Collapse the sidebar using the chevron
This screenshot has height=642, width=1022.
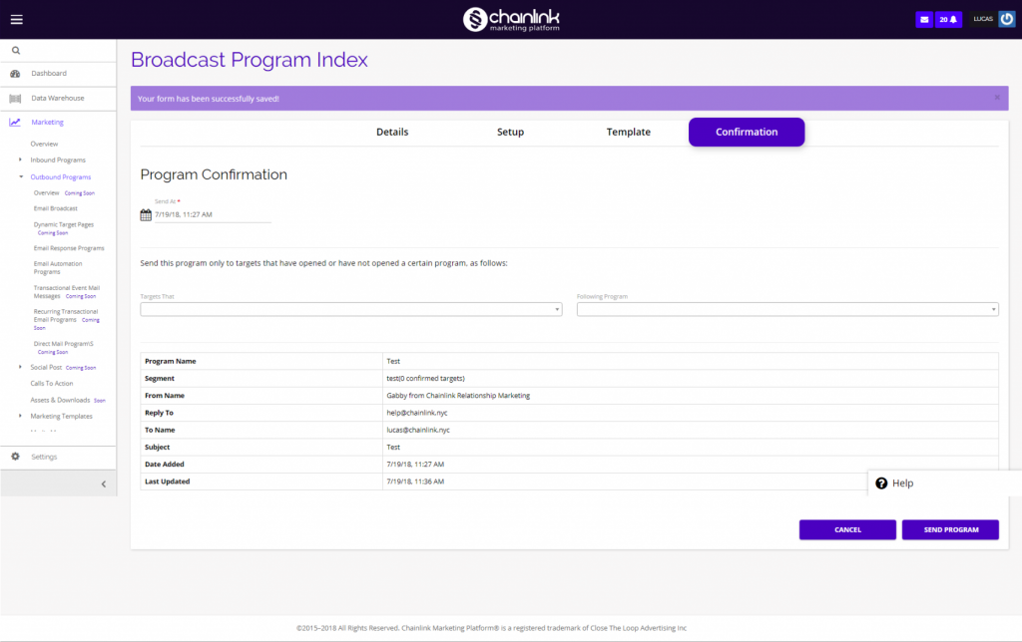(x=103, y=482)
